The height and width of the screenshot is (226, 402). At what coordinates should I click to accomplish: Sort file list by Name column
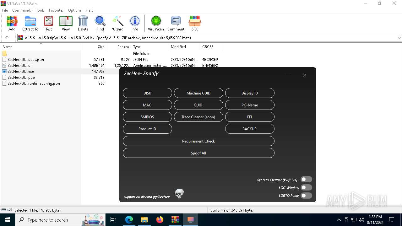click(41, 46)
